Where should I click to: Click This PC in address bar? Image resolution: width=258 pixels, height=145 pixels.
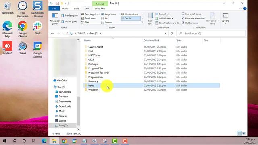tap(81, 33)
